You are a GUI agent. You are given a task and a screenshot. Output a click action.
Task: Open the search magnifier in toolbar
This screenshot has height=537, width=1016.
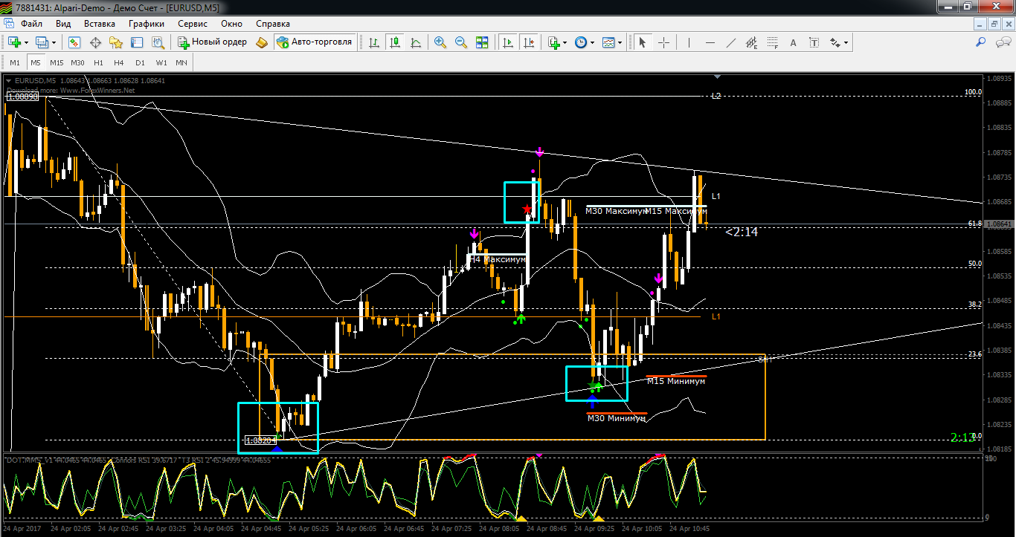(x=981, y=42)
